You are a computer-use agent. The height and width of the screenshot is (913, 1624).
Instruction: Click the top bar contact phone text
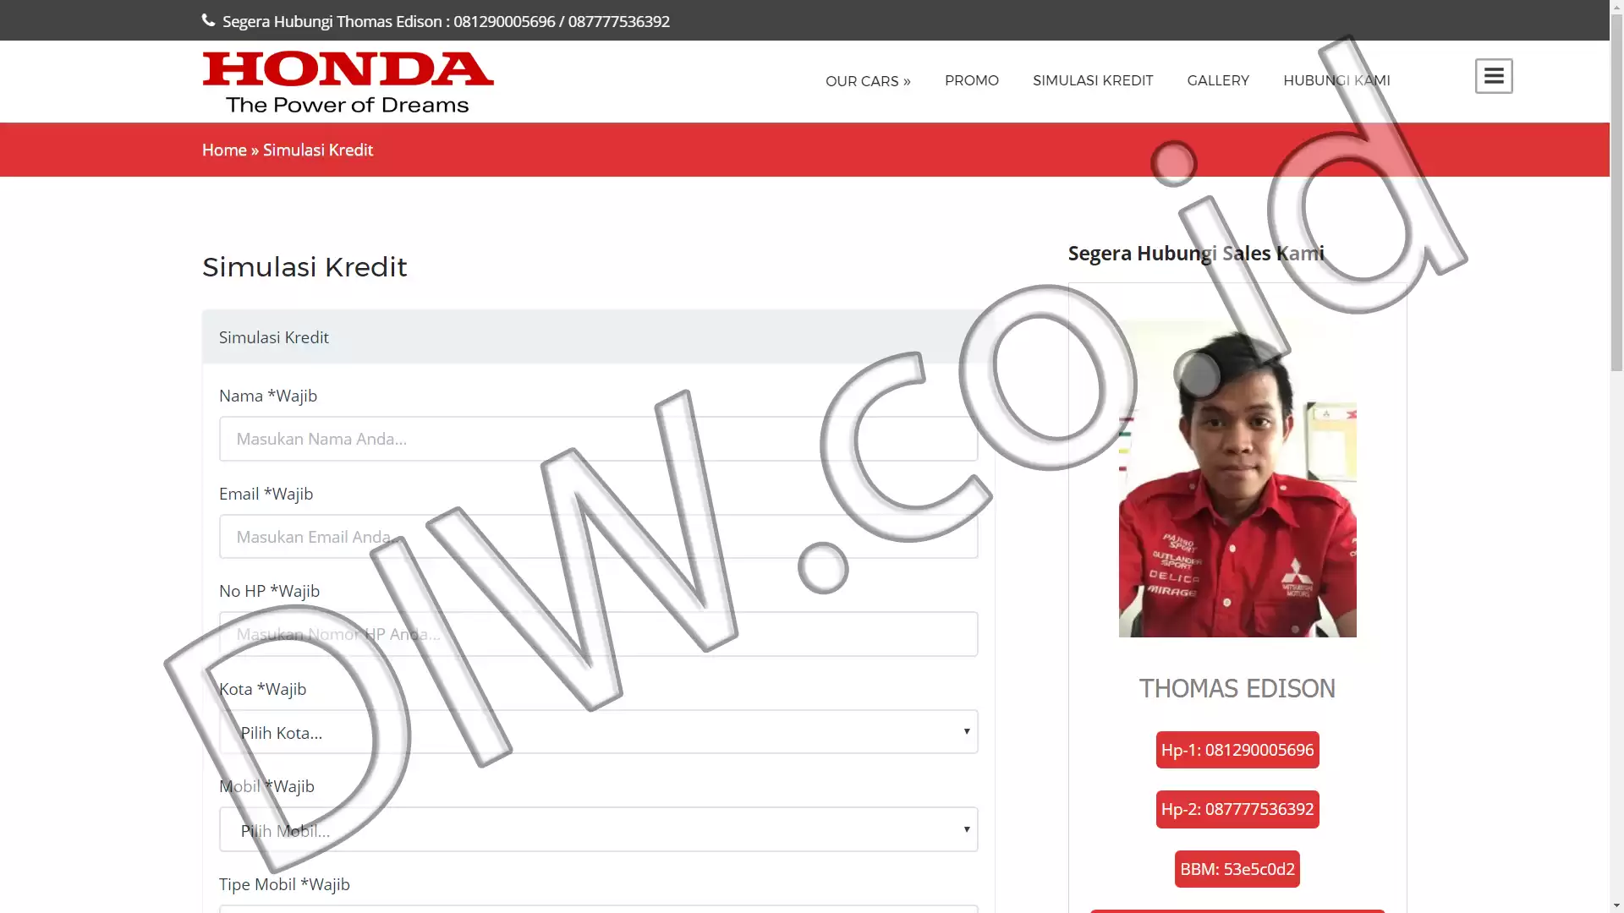coord(446,21)
